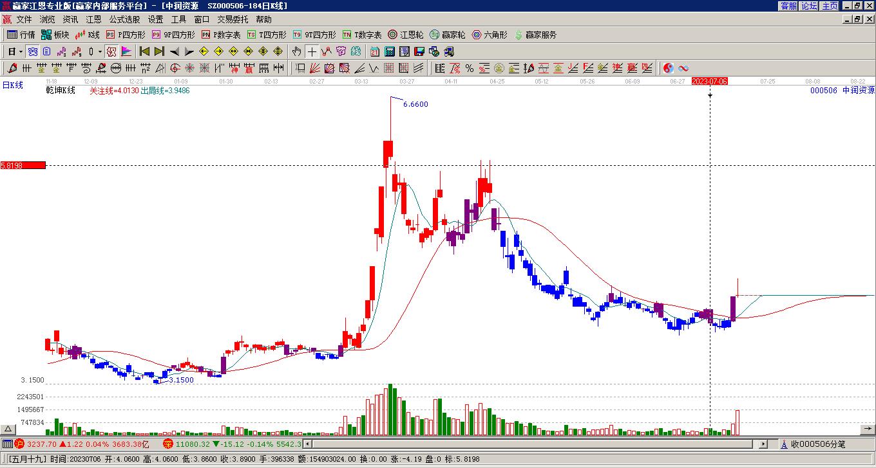
Task: Select the hand pan tool
Action: coord(296,51)
